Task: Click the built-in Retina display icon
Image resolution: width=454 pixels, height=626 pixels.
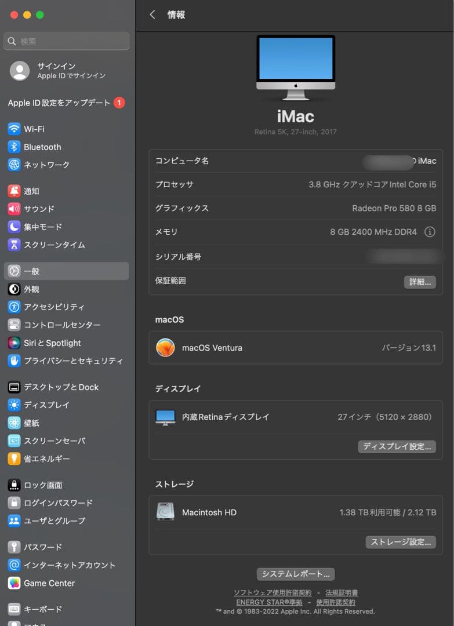Action: pos(165,417)
